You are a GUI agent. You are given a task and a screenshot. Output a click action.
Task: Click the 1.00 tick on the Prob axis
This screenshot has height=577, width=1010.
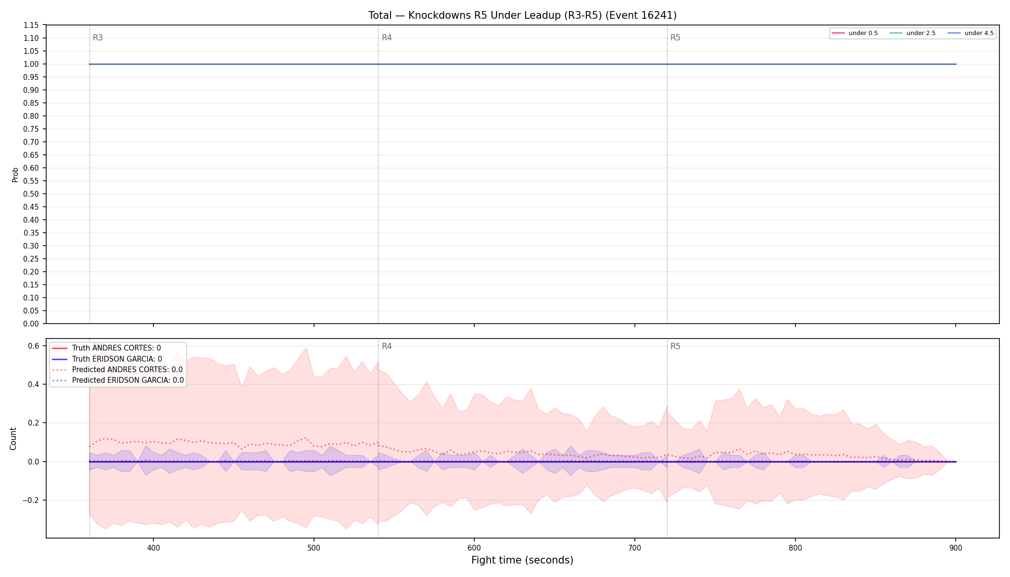(31, 64)
